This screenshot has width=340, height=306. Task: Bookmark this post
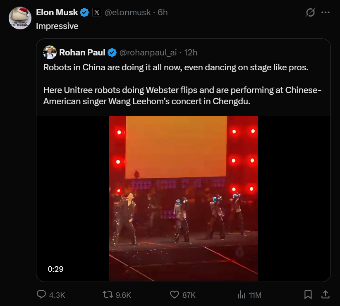coord(308,295)
